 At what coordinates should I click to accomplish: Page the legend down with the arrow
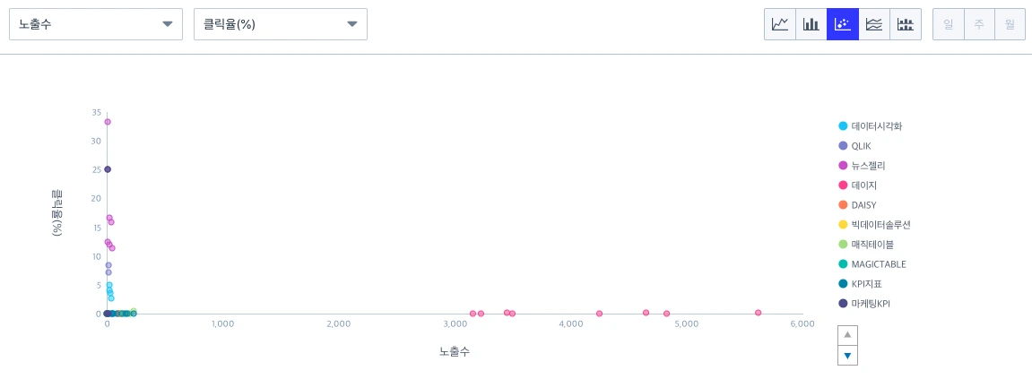847,356
